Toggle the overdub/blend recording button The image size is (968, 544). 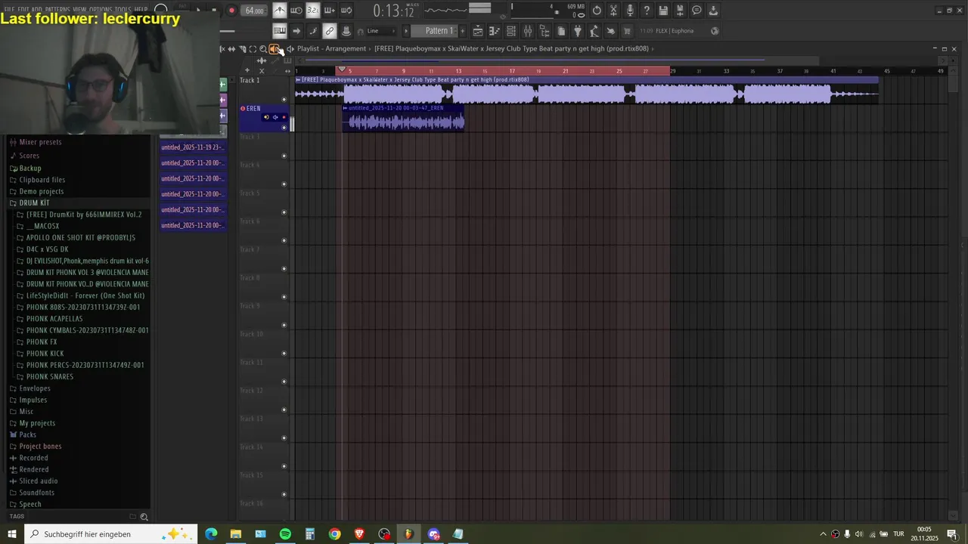tap(329, 11)
